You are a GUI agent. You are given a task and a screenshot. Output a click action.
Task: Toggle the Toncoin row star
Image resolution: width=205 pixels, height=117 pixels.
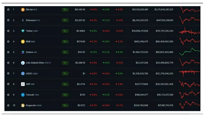click(x=8, y=95)
